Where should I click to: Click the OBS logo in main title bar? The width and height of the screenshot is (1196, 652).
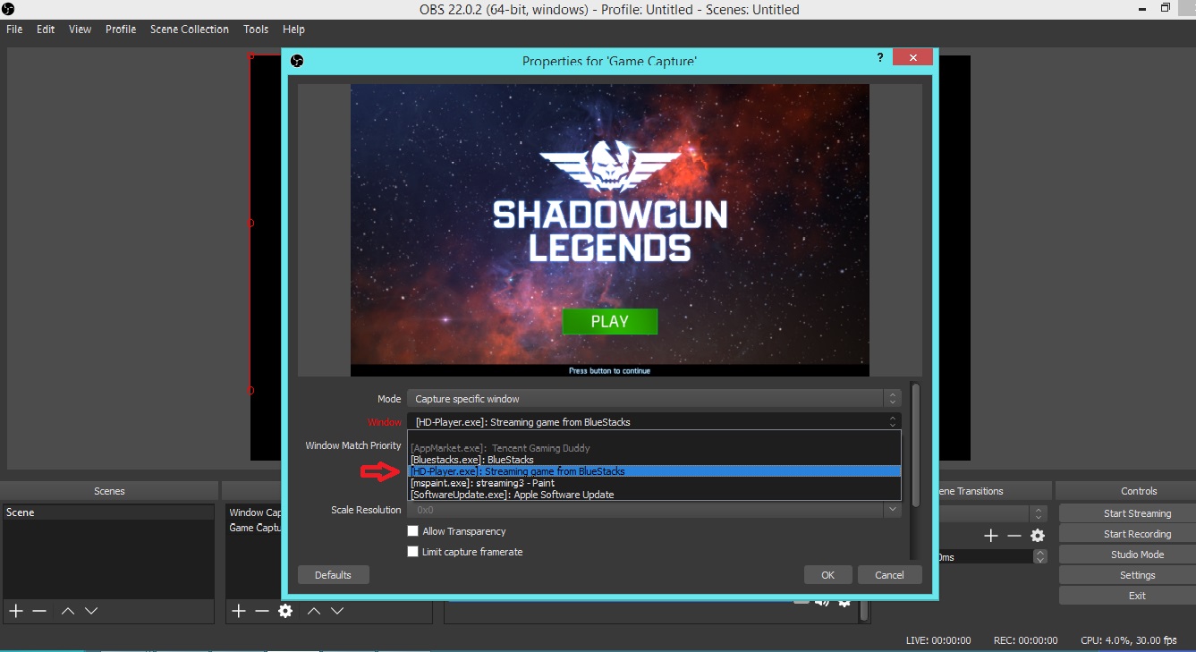point(8,9)
